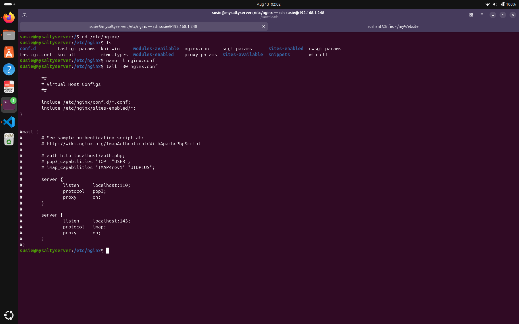
Task: Open the document viewer dock icon
Action: click(x=9, y=87)
